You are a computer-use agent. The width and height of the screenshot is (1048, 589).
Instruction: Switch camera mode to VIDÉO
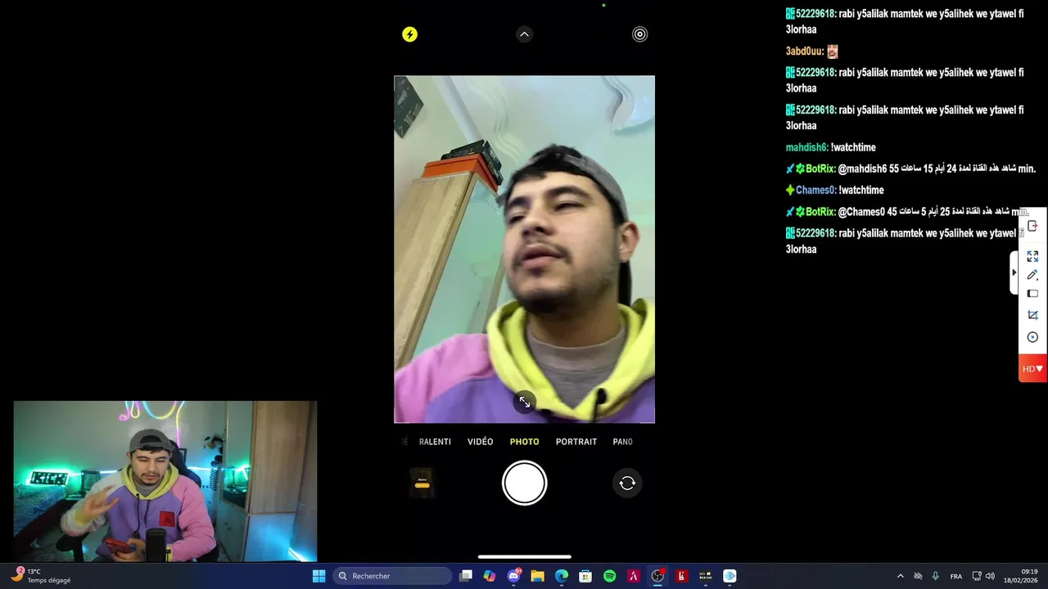(x=481, y=442)
